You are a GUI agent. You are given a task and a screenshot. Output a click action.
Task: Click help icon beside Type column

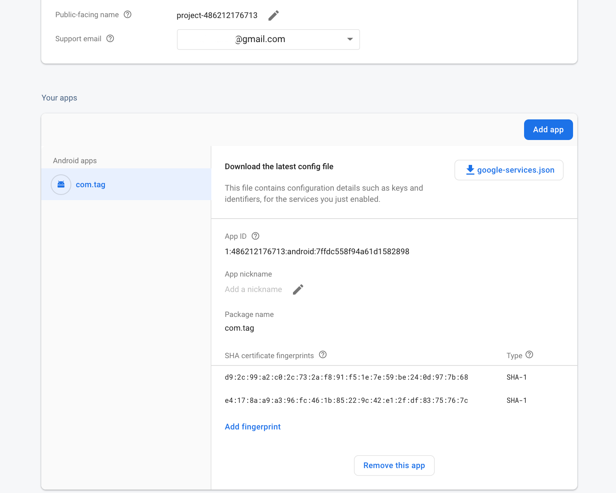coord(530,355)
